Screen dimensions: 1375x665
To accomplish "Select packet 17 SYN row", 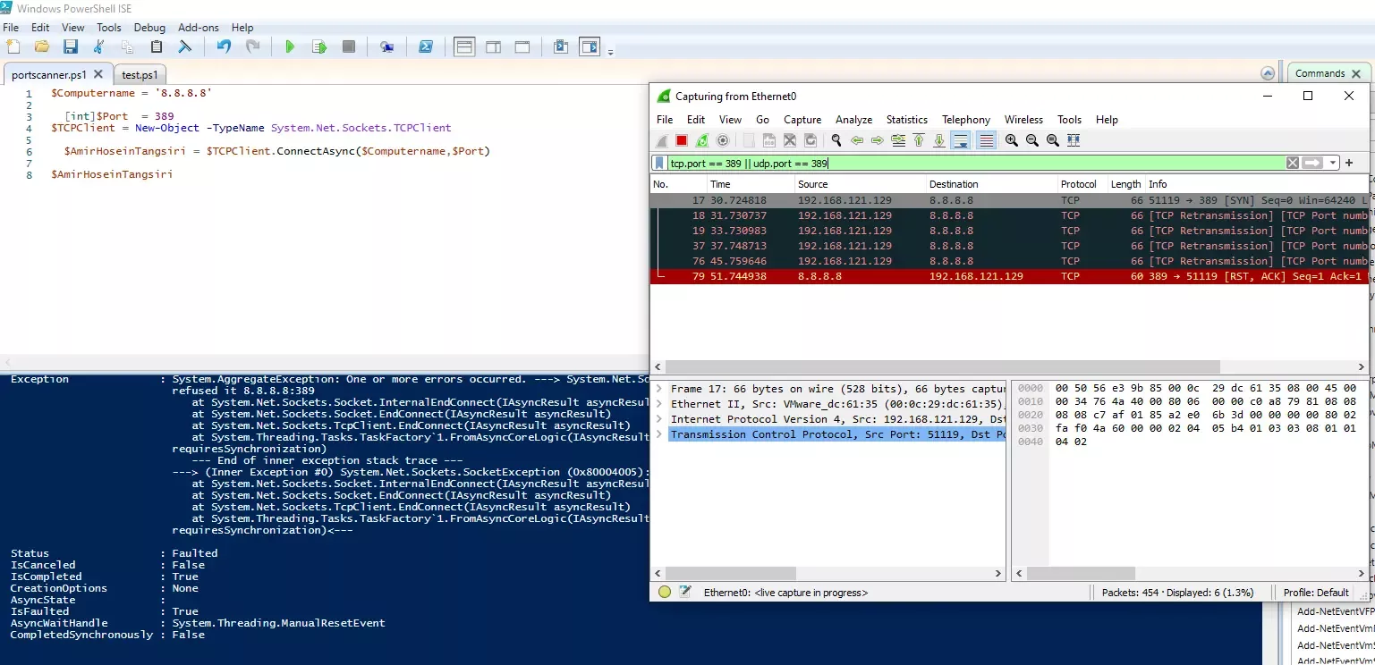I will click(1009, 200).
